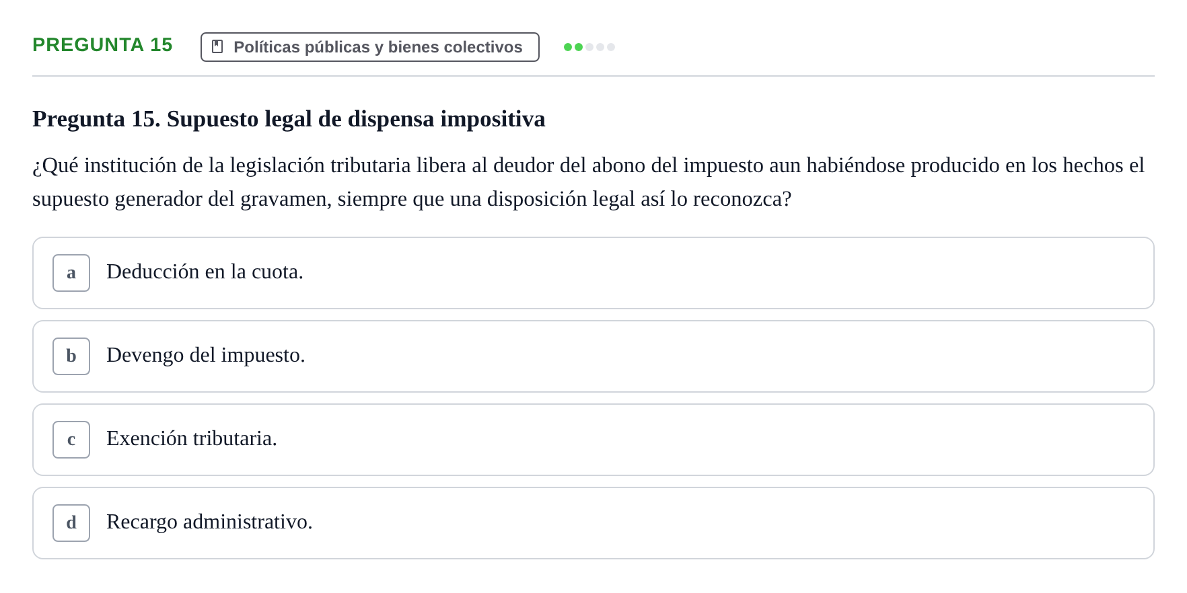Screen dimensions: 1187x593
Task: Click the five-dot difficulty indicator
Action: point(589,47)
